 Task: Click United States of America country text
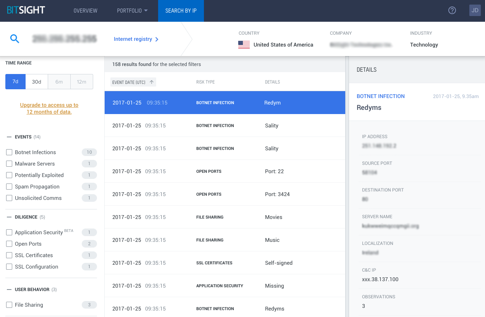pyautogui.click(x=283, y=45)
